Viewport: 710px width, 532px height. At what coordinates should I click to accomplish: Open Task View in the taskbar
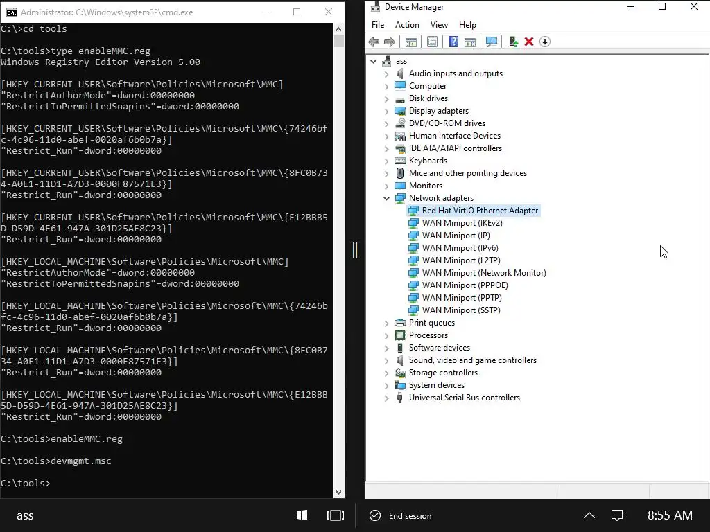click(x=336, y=515)
